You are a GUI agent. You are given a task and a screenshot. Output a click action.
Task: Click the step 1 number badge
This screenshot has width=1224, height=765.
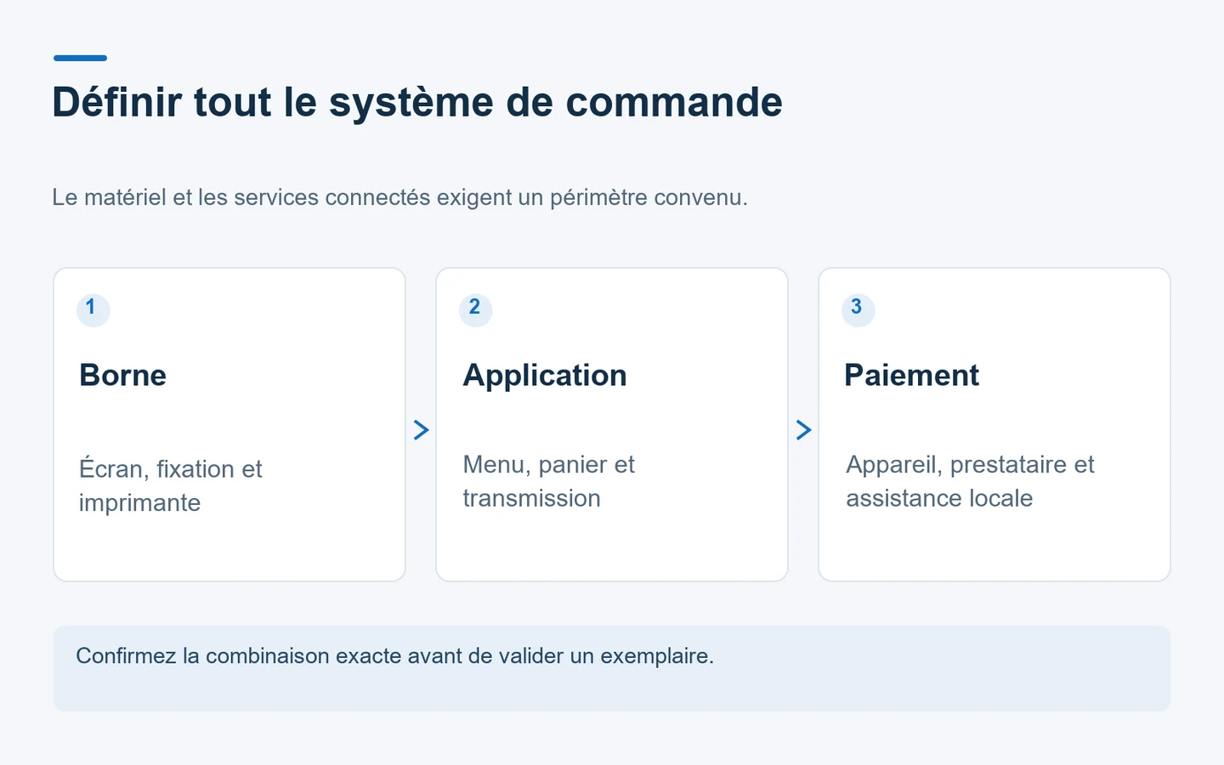[93, 309]
